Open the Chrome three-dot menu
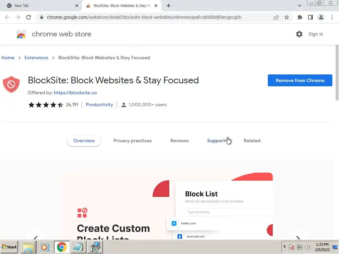This screenshot has width=339, height=254. (332, 17)
